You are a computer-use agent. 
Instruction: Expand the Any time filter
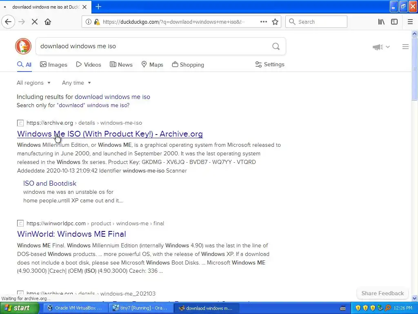pos(76,83)
